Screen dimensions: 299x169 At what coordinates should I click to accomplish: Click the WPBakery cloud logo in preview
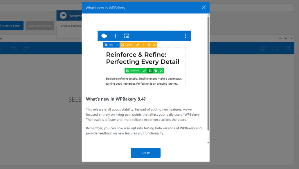(x=104, y=36)
